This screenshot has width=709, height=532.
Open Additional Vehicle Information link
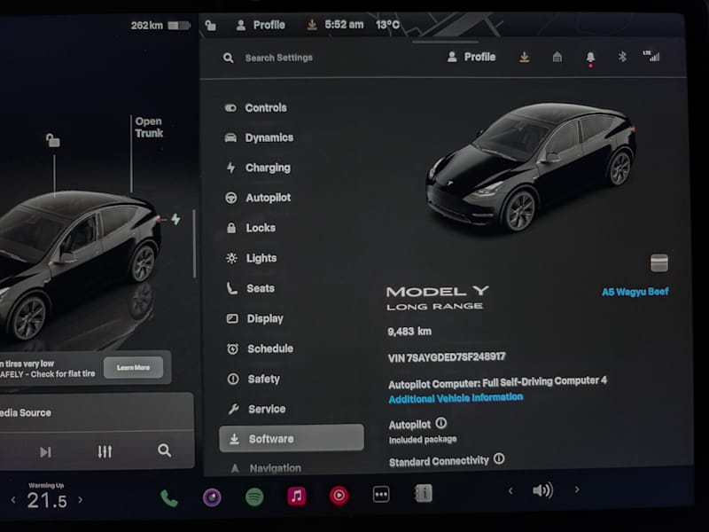tap(456, 398)
